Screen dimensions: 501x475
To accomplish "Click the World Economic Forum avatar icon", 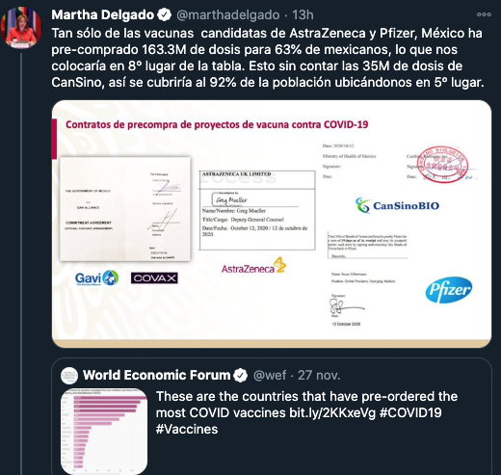I will pyautogui.click(x=69, y=376).
